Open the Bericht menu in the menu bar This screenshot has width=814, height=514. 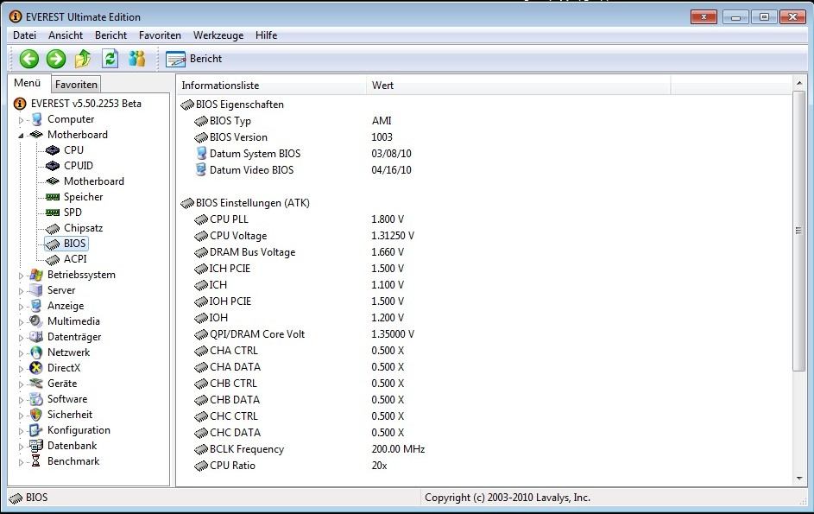[x=110, y=35]
